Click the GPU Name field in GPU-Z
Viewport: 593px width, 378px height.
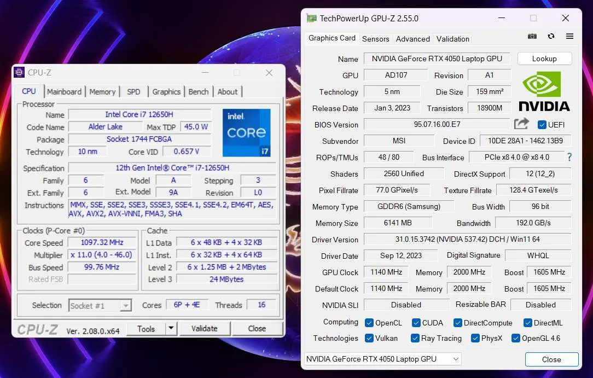[x=437, y=59]
